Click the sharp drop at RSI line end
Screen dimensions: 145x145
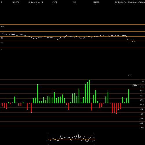[127, 39]
